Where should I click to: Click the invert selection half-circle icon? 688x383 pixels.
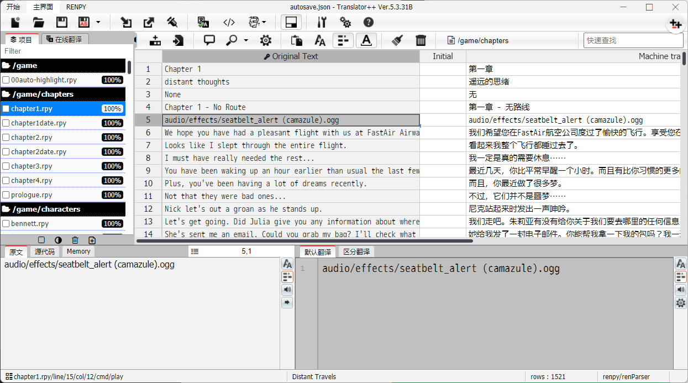click(58, 240)
